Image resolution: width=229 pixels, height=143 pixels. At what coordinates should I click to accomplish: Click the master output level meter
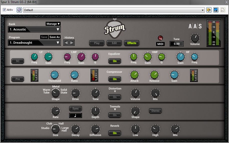click(x=214, y=33)
